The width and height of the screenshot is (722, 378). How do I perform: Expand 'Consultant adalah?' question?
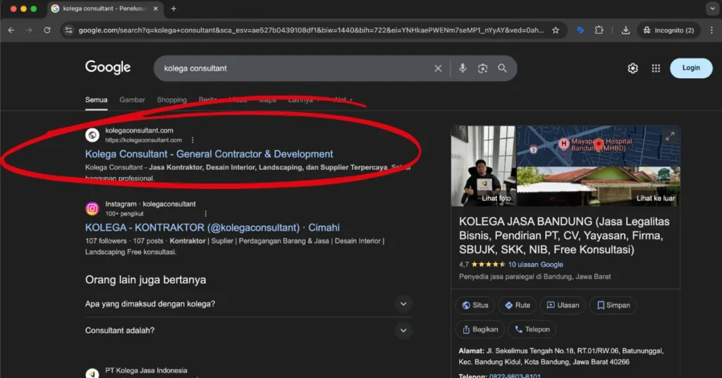click(403, 330)
